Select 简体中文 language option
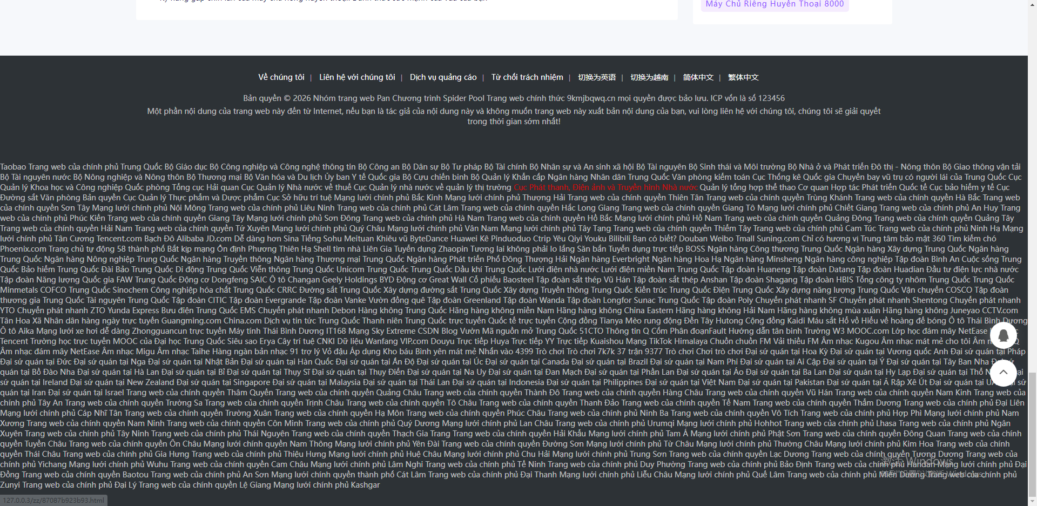Screen dimensions: 1037x506 point(698,77)
